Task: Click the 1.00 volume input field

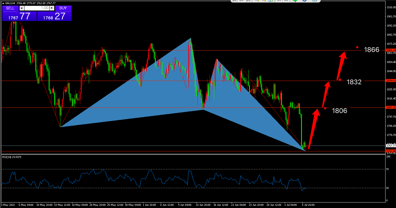Action: click(37, 8)
